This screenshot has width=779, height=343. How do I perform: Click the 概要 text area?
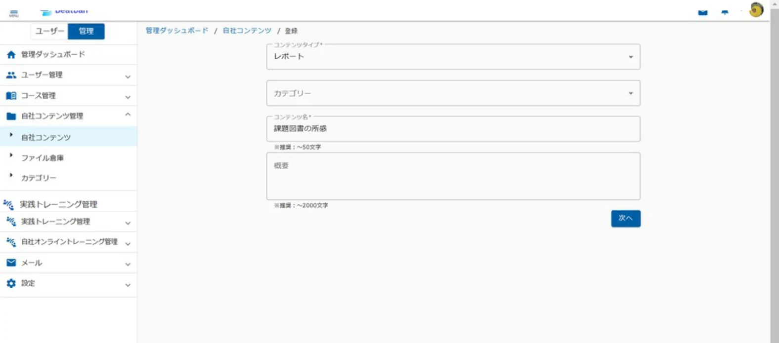[453, 176]
